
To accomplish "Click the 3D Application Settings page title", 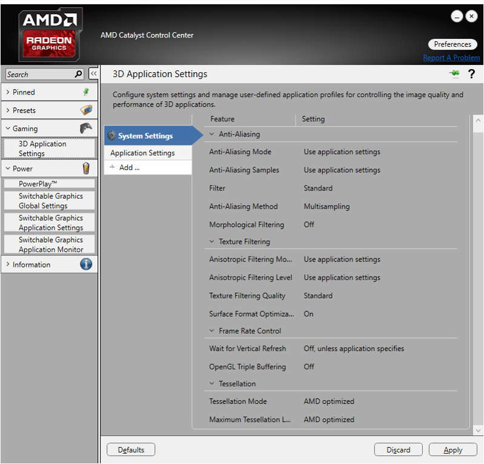I will click(x=160, y=74).
